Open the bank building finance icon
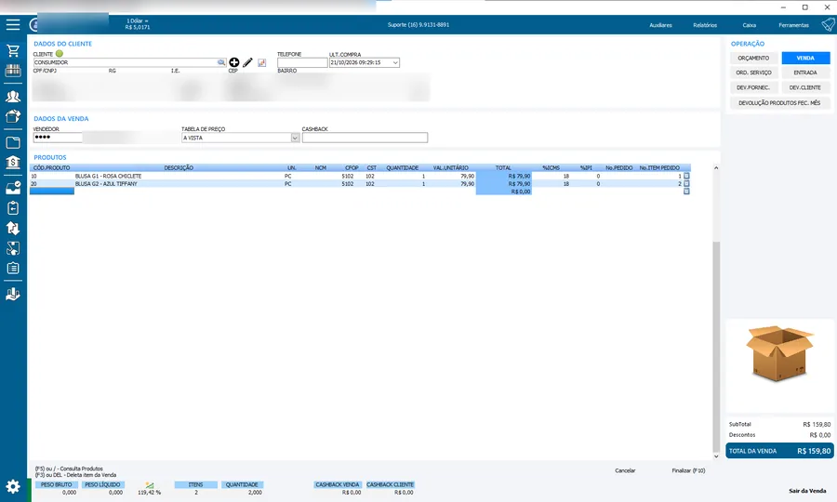 click(x=13, y=162)
